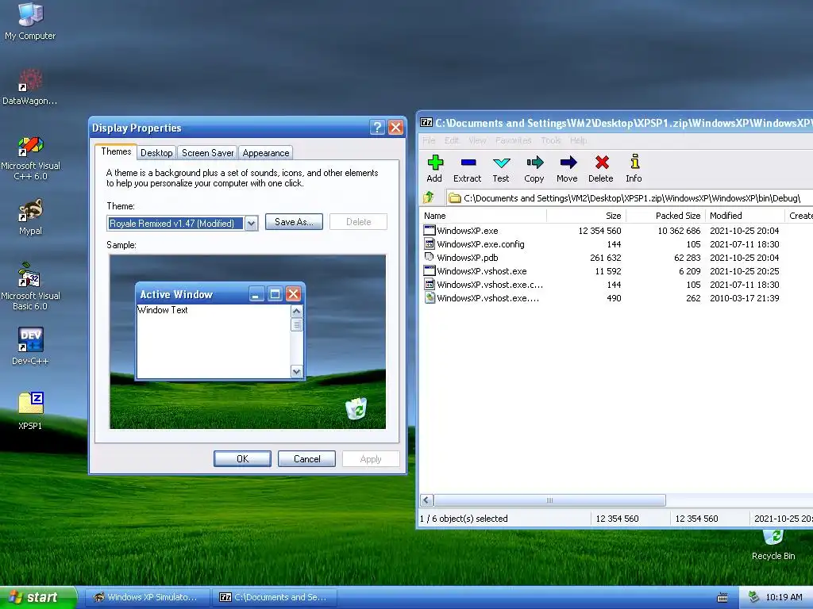Viewport: 813px width, 609px height.
Task: Select the XPSP1 archive on desktop
Action: click(30, 411)
